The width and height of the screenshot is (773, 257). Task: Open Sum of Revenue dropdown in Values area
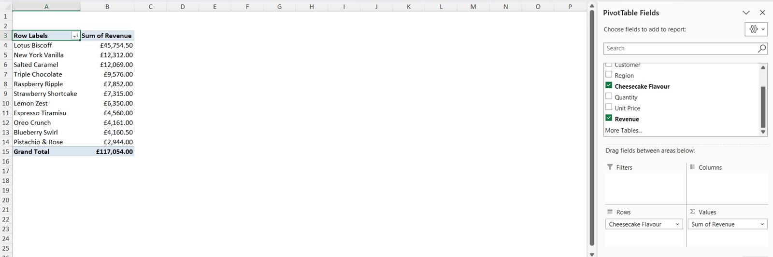click(762, 224)
